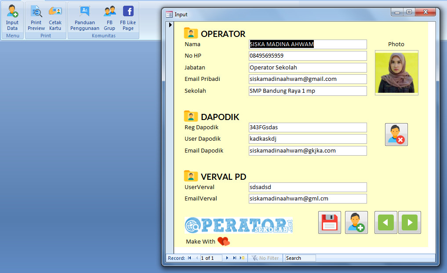This screenshot has width=447, height=273.
Task: Click inside the Search box
Action: (299, 258)
